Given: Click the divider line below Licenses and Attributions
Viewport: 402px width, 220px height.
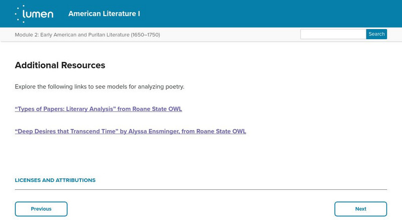Looking at the screenshot, I should (x=201, y=189).
